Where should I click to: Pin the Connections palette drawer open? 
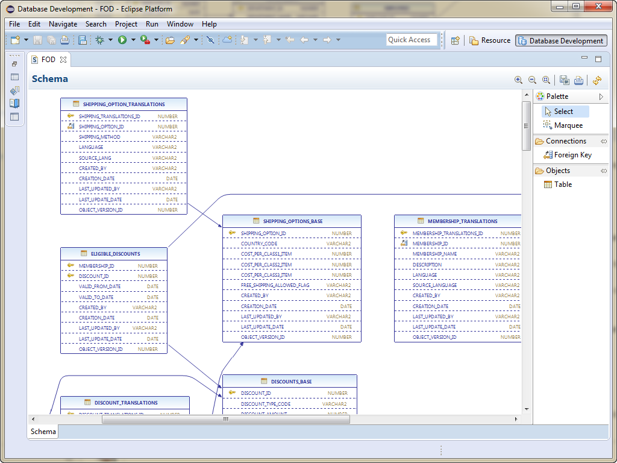(x=603, y=141)
